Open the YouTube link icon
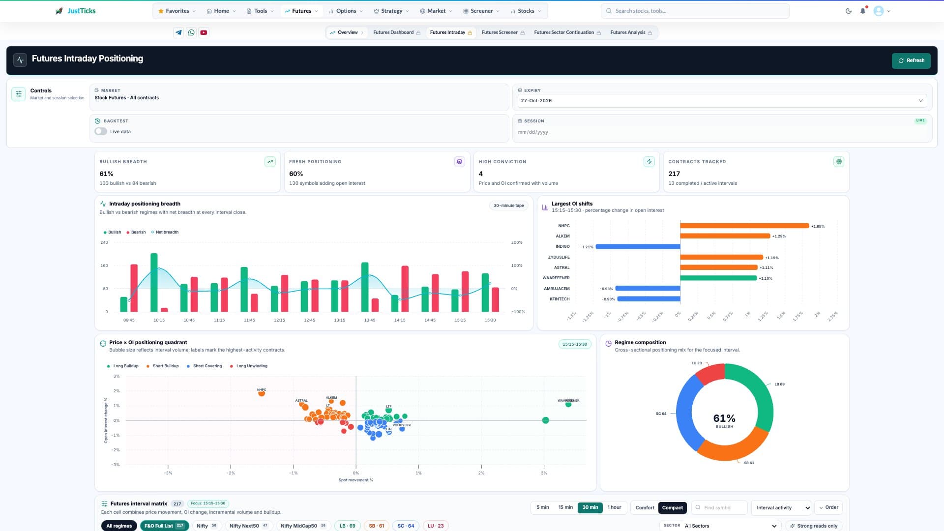Image resolution: width=944 pixels, height=531 pixels. pos(204,32)
